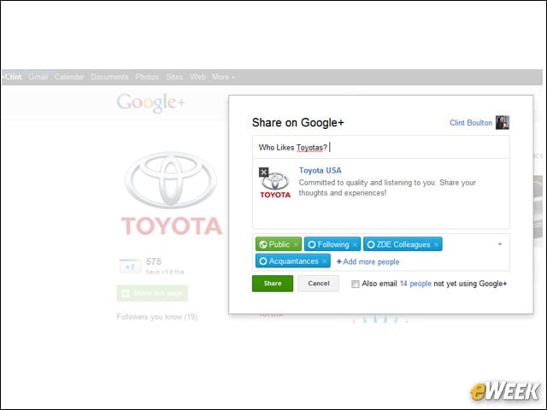Open Clint Boulton profile name link

click(471, 123)
